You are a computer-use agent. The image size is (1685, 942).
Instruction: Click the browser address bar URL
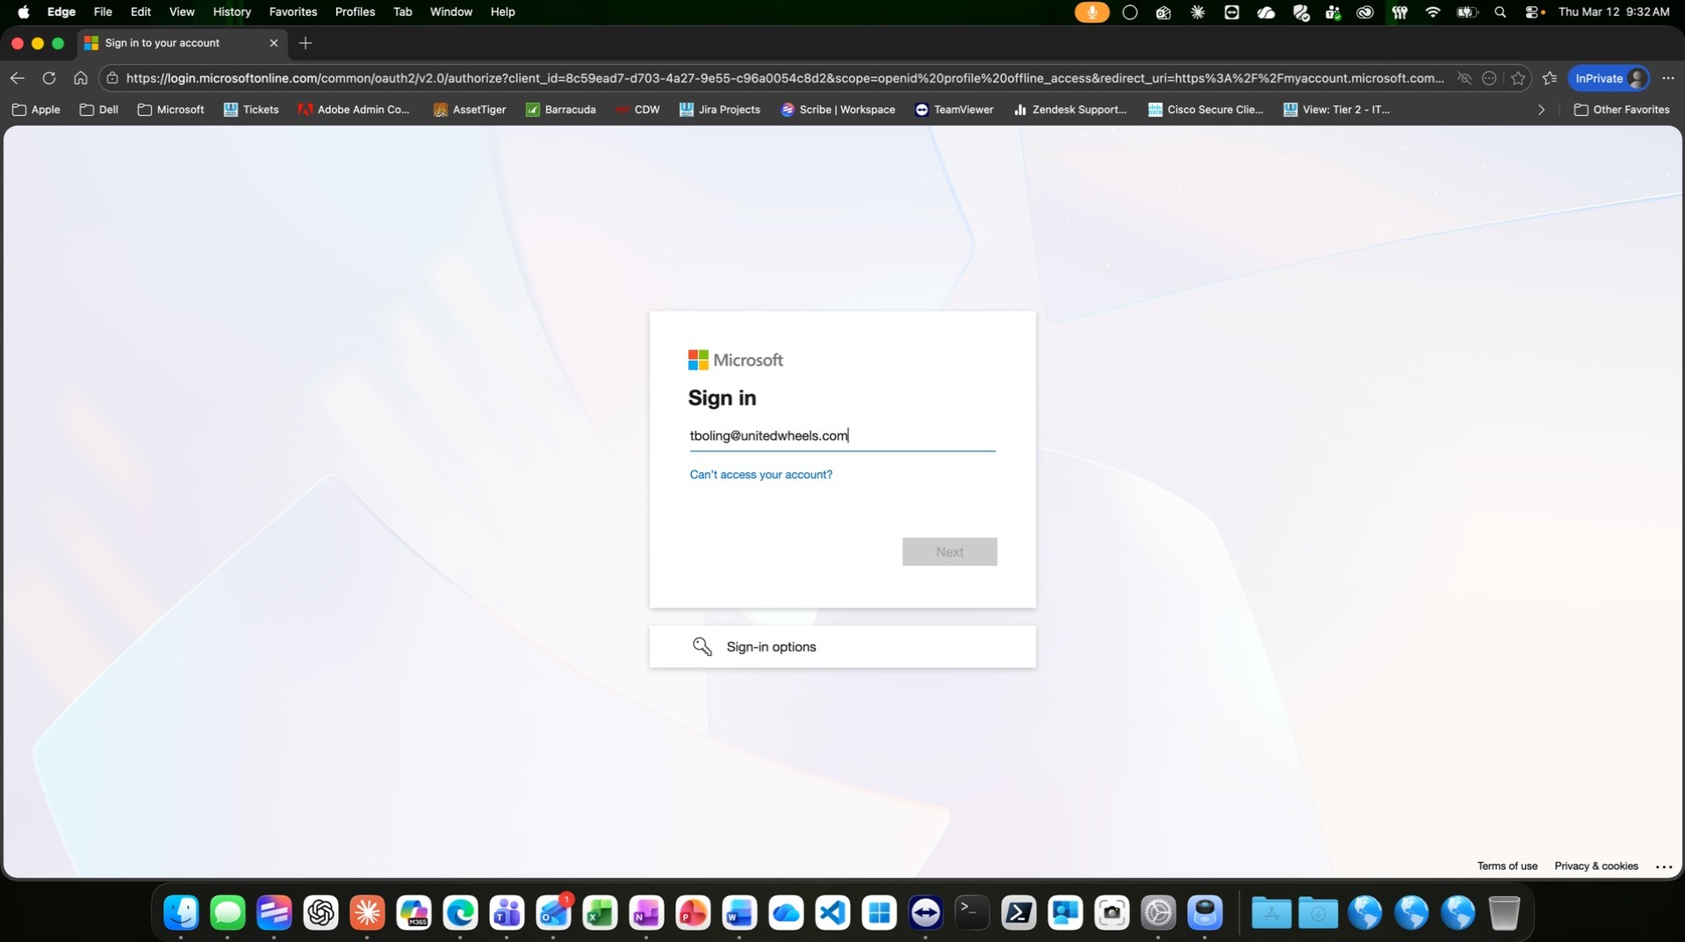point(784,78)
